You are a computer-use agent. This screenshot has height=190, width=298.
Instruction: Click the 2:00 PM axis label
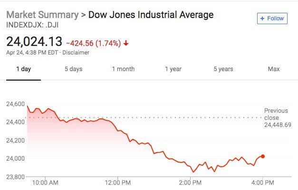coord(190,182)
